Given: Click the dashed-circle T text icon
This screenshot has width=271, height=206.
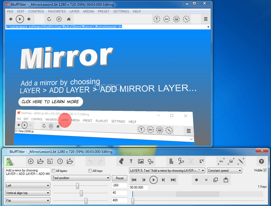Looking at the screenshot, I should 157,19.
